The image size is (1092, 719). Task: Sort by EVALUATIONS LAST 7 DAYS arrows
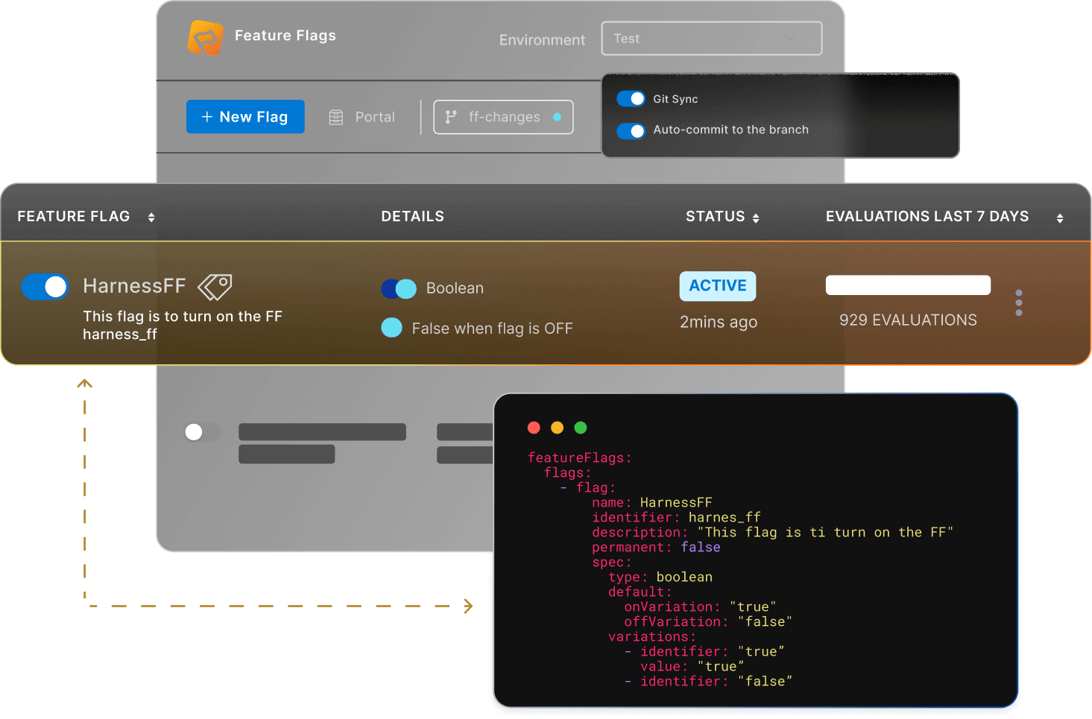tap(1059, 217)
